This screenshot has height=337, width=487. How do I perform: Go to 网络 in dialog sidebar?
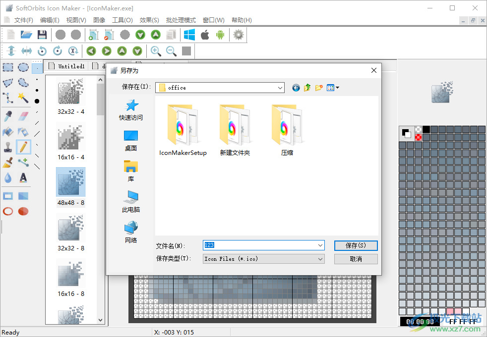131,232
